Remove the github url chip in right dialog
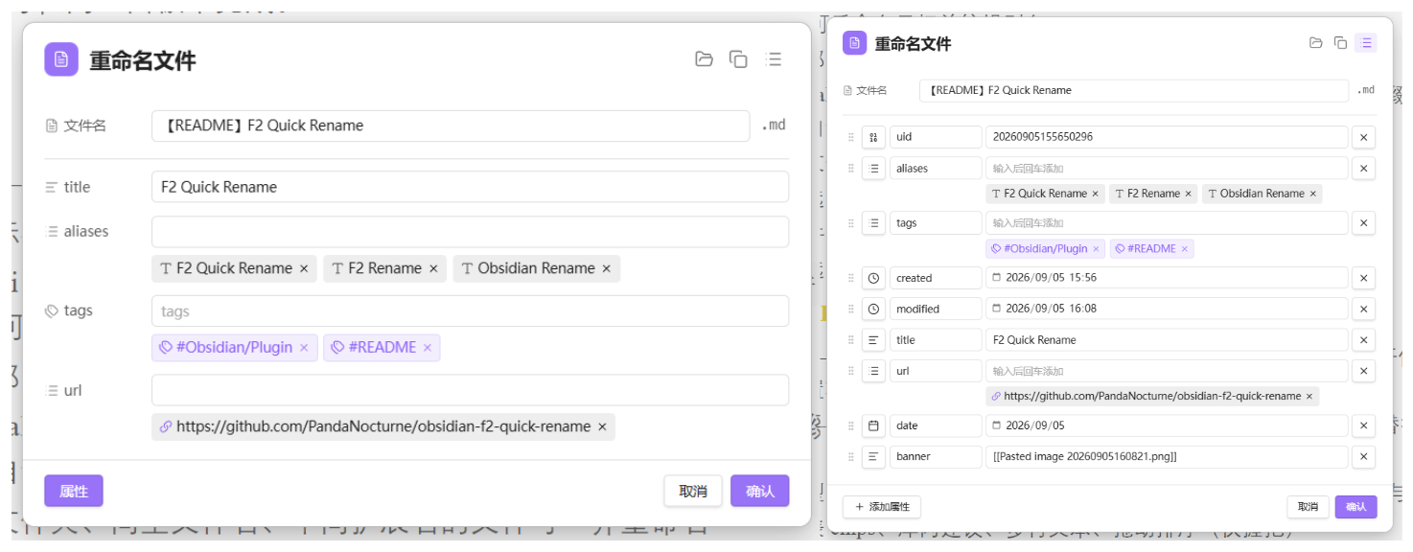This screenshot has height=552, width=1413. [1310, 397]
